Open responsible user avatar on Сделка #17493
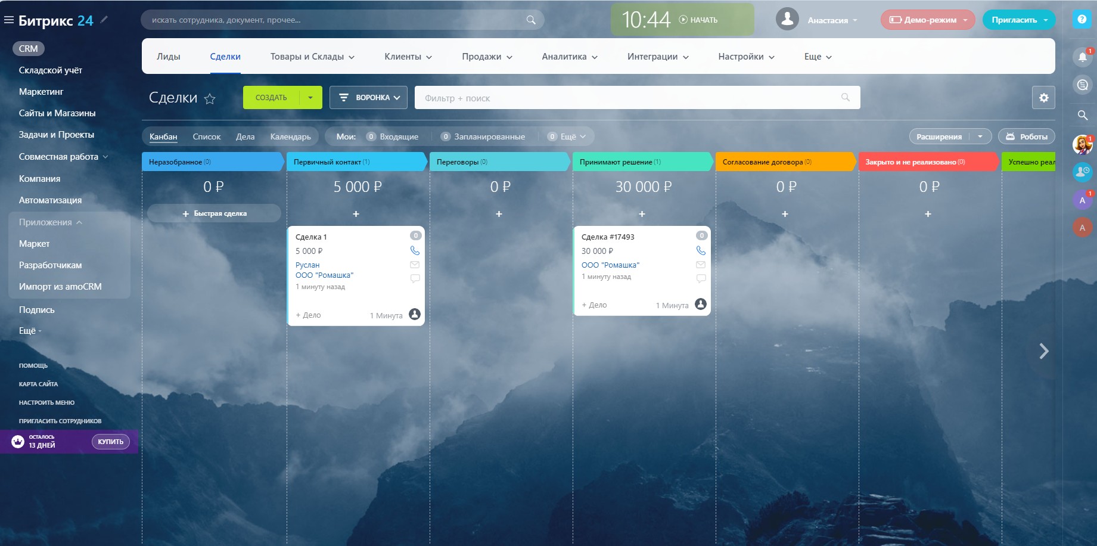Image resolution: width=1097 pixels, height=546 pixels. [701, 304]
